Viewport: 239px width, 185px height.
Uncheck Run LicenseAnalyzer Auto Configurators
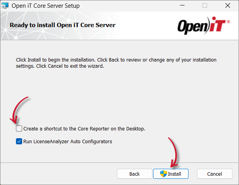click(x=19, y=141)
